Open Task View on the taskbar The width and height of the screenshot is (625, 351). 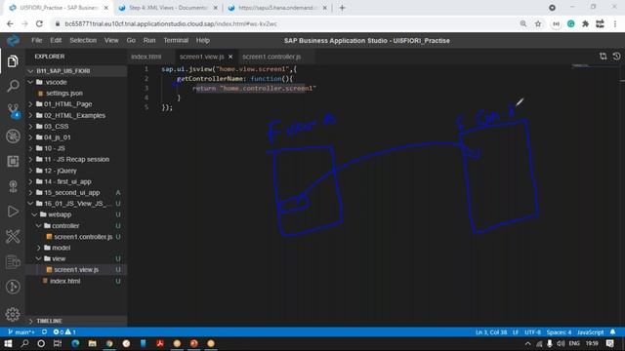click(x=58, y=343)
